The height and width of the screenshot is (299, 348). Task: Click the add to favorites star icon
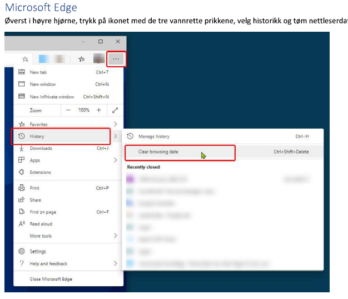click(x=26, y=59)
